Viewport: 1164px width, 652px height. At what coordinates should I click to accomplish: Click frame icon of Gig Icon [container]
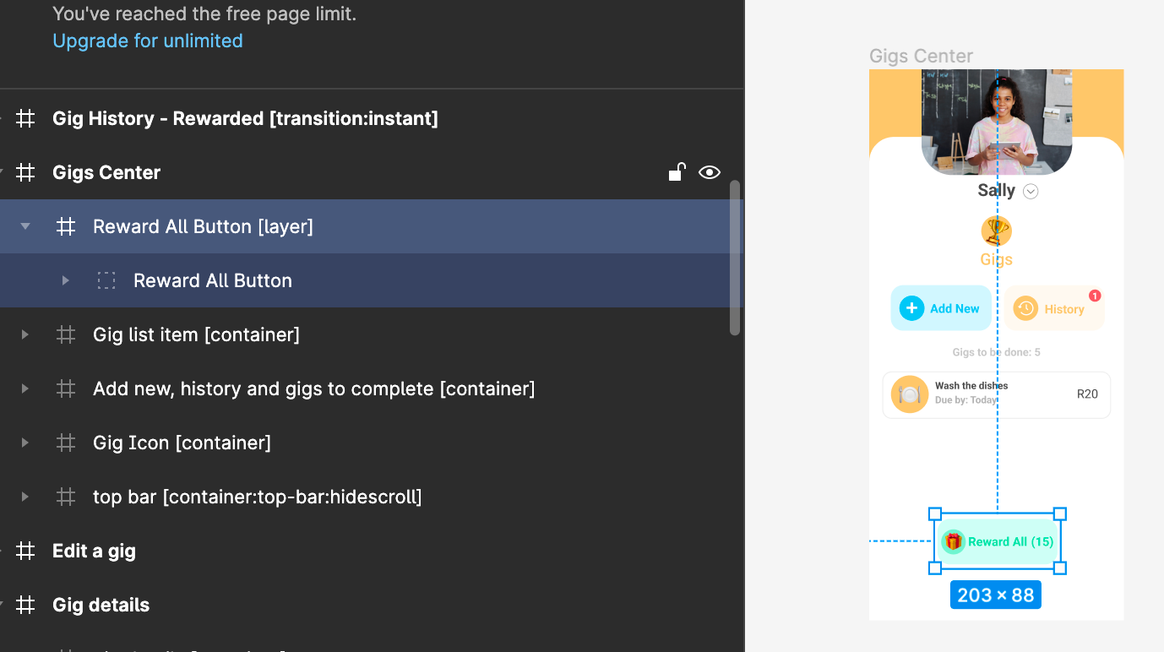point(66,443)
